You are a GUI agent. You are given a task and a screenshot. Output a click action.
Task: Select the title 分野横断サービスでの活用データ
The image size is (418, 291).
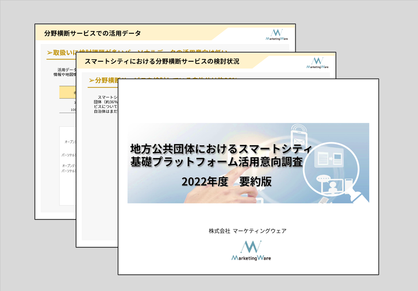tap(92, 33)
